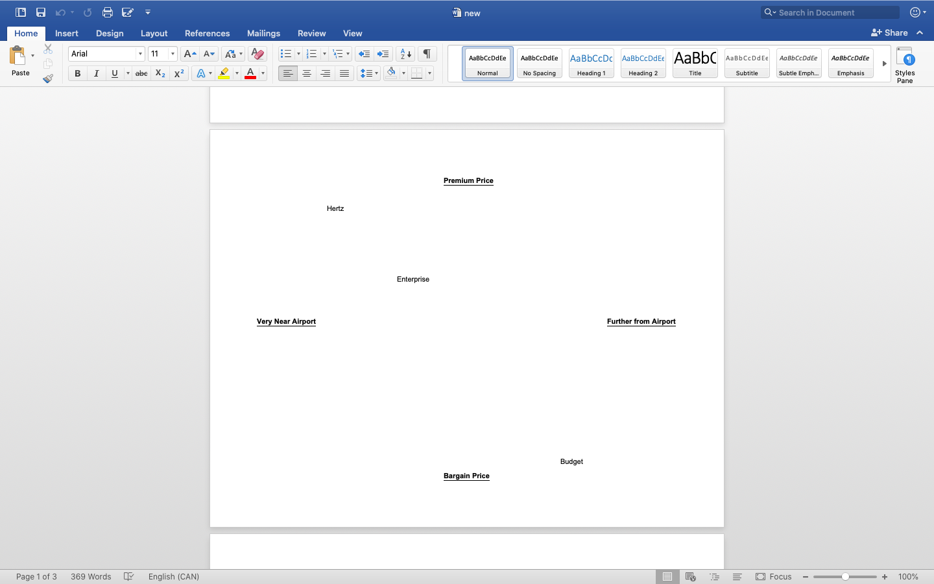Click the 369 Words count
Image resolution: width=934 pixels, height=584 pixels.
[x=91, y=576]
